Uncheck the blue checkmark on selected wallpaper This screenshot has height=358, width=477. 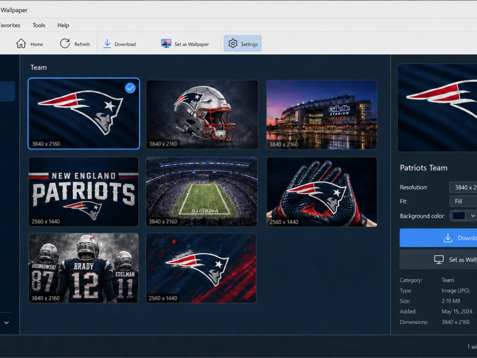click(130, 88)
